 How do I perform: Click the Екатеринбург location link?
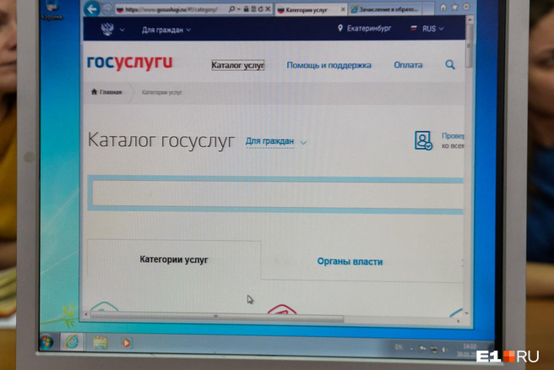[369, 28]
